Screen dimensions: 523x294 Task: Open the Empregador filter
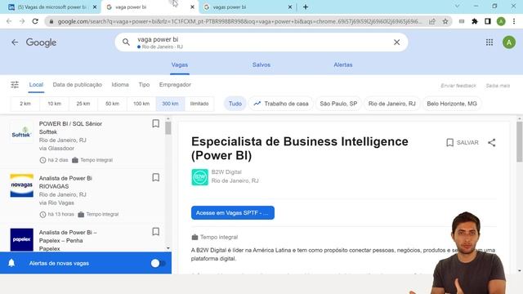[x=175, y=85]
